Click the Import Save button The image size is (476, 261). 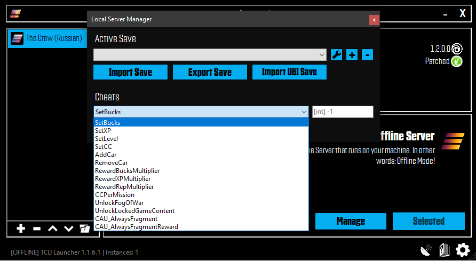coord(130,72)
